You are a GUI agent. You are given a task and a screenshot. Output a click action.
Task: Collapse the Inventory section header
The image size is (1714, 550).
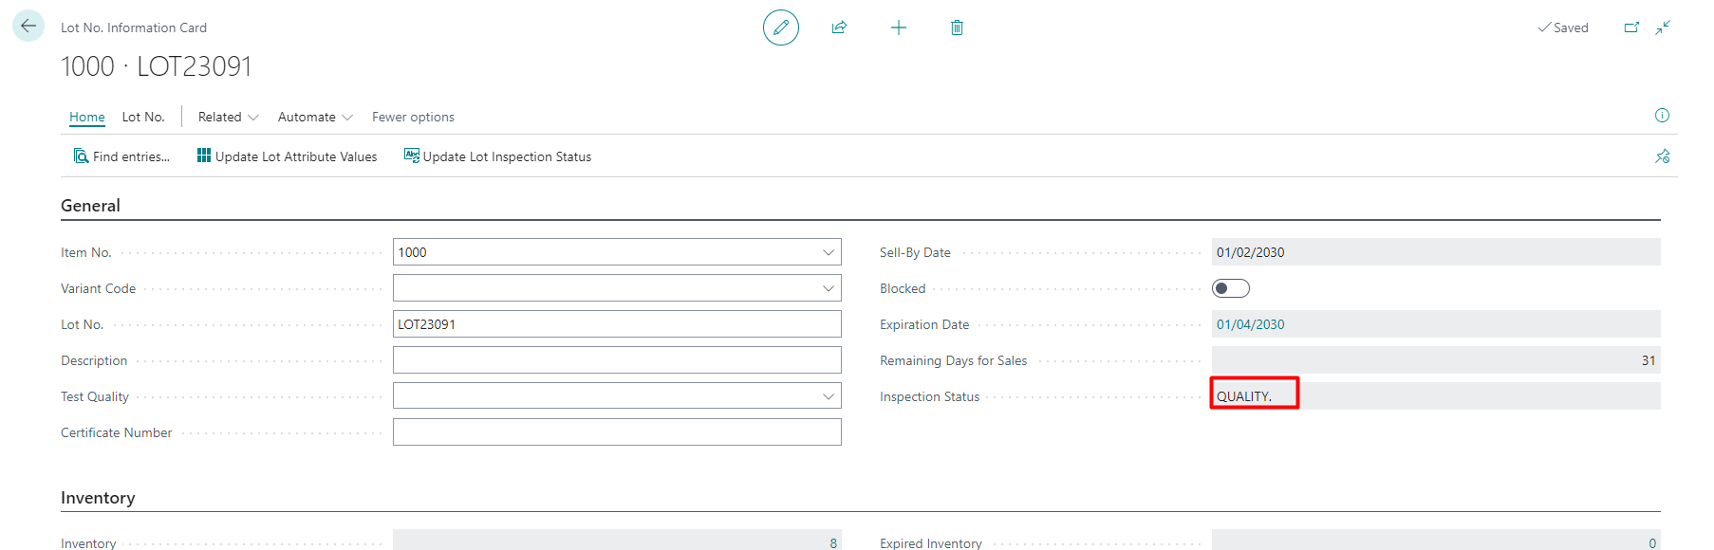tap(98, 498)
